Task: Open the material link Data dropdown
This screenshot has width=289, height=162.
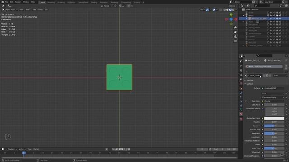Action: (x=280, y=76)
